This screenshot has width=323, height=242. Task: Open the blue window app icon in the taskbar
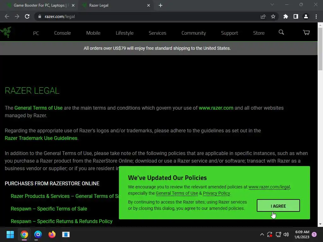pos(66,234)
